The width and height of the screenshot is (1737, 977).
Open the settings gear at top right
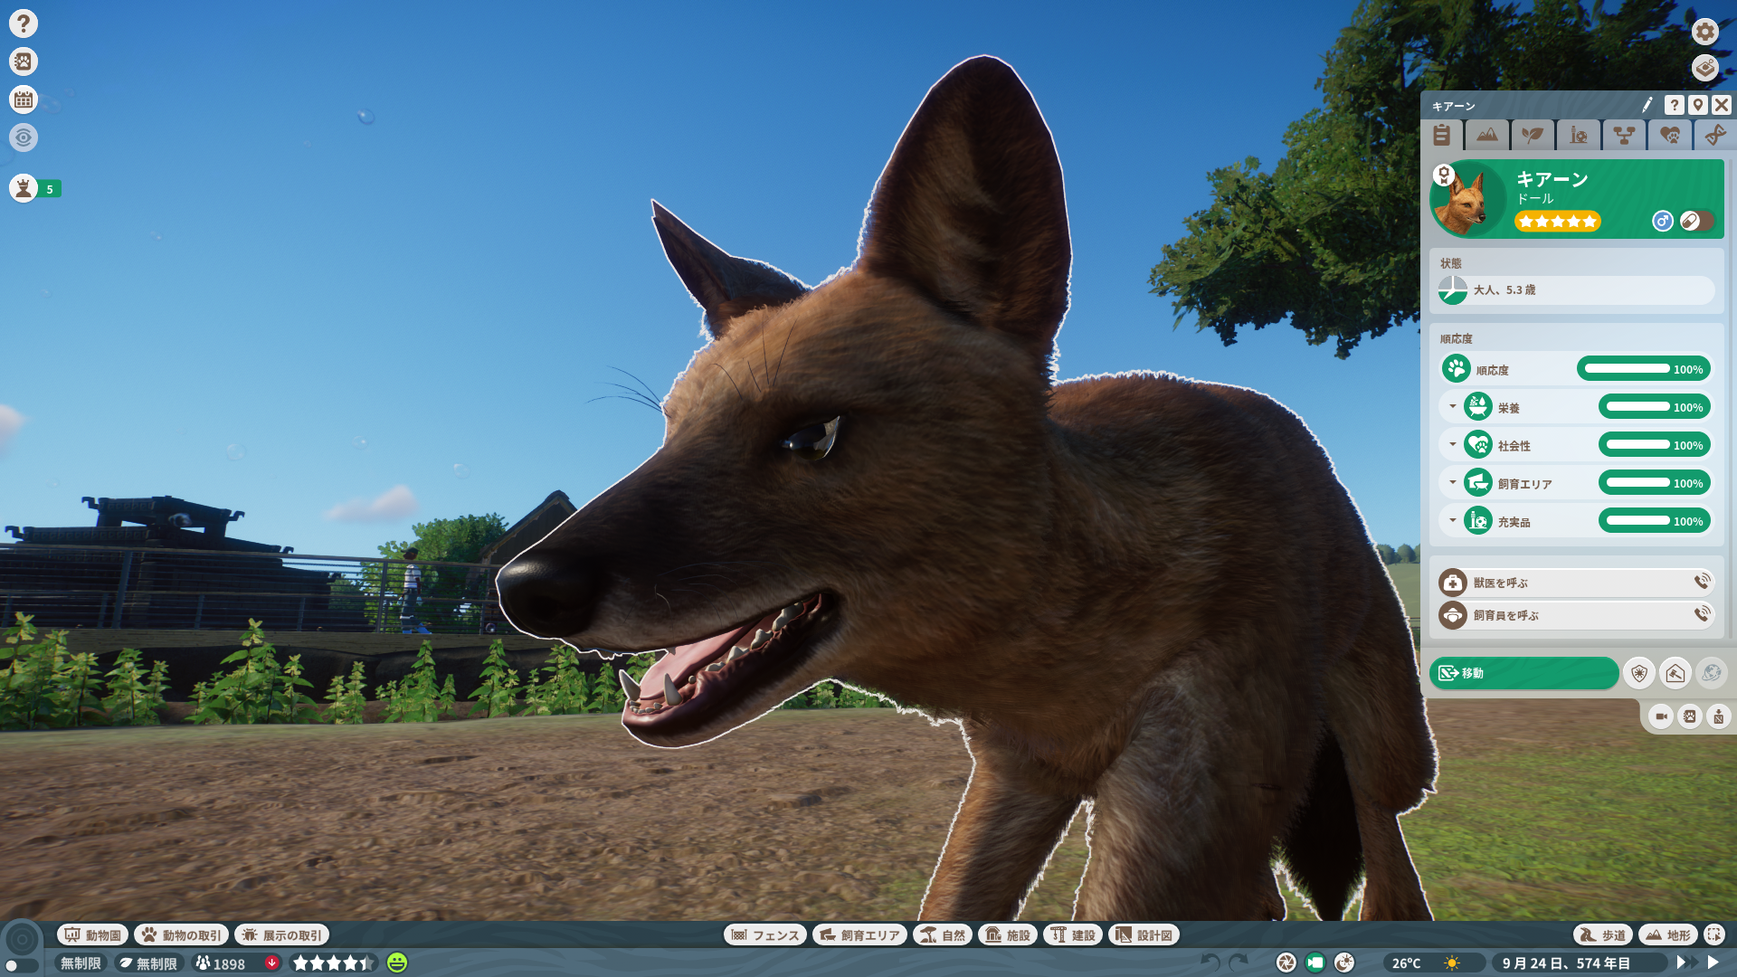[1705, 32]
